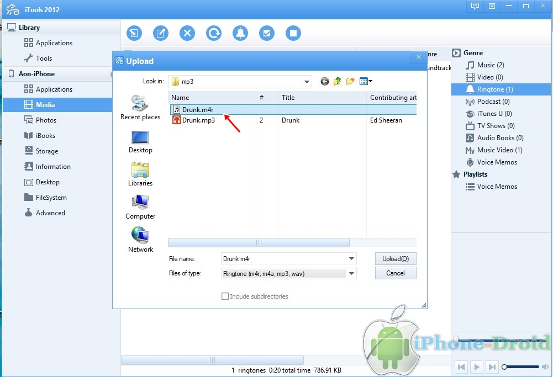Image resolution: width=553 pixels, height=377 pixels.
Task: Open Network shortcut in Upload dialog
Action: (140, 240)
